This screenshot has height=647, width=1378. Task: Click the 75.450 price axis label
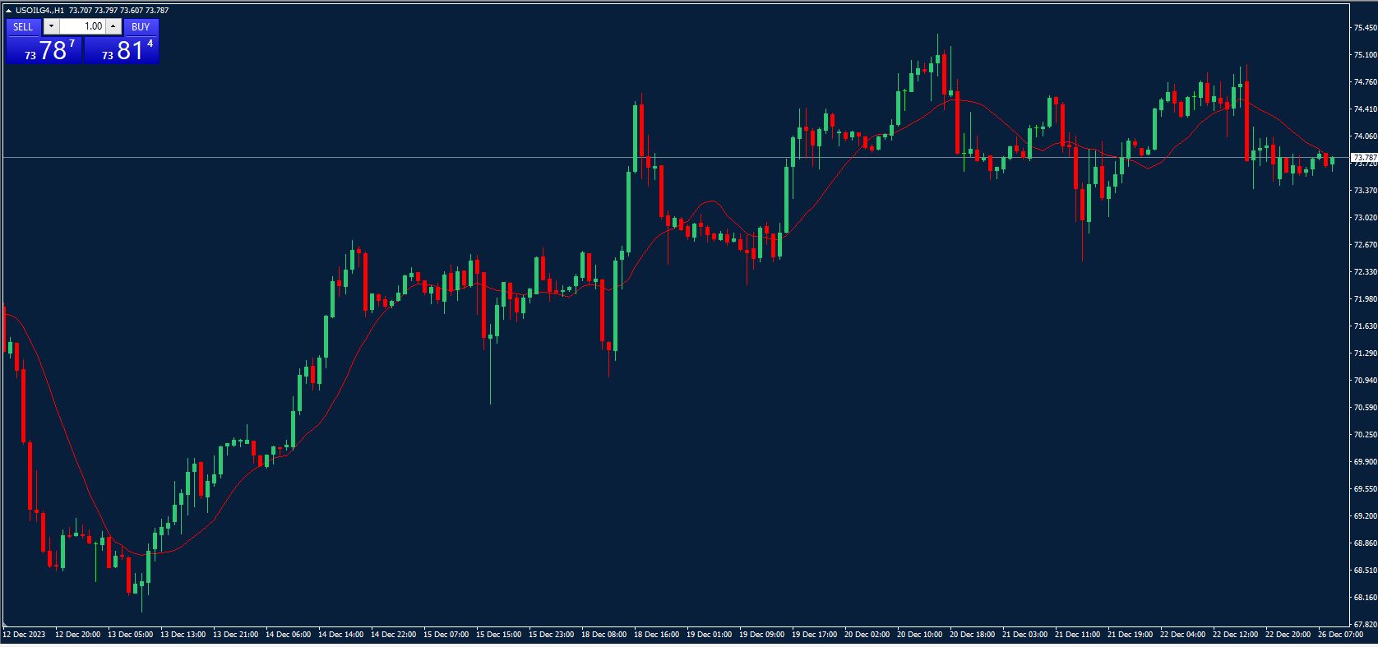(1365, 27)
